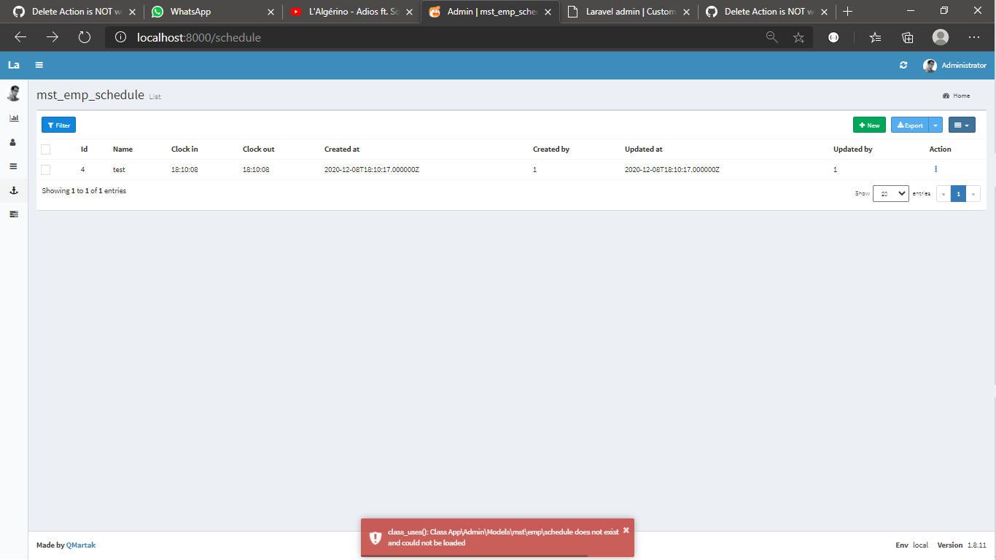
Task: Dismiss the class_uses error notification
Action: click(x=625, y=531)
